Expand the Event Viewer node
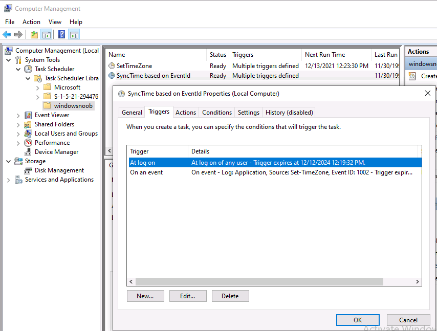437x331 pixels. [18, 115]
